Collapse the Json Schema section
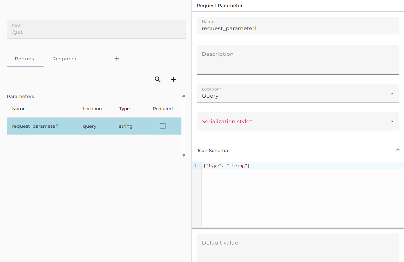404x262 pixels. point(398,149)
